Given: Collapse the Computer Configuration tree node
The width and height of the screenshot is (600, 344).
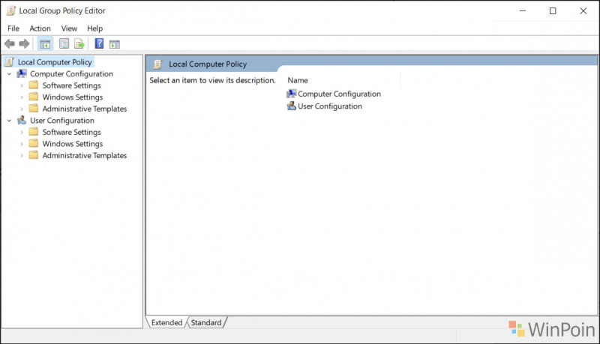Looking at the screenshot, I should click(x=10, y=73).
